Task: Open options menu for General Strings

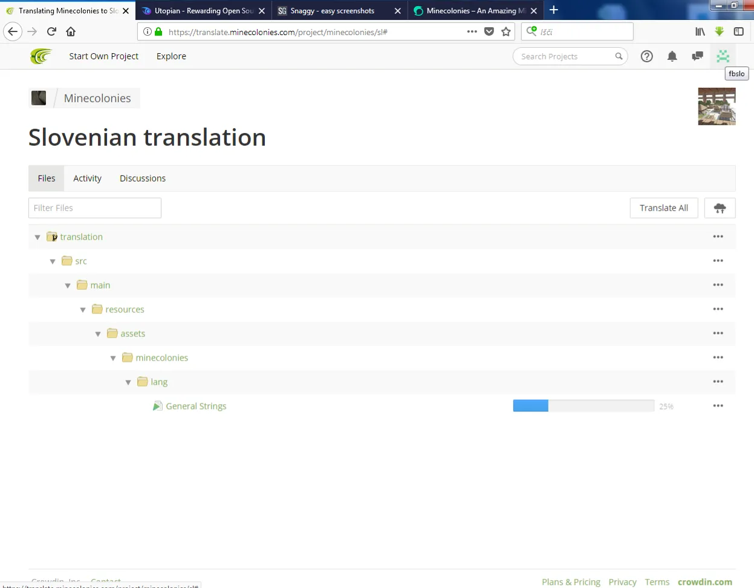Action: (718, 406)
